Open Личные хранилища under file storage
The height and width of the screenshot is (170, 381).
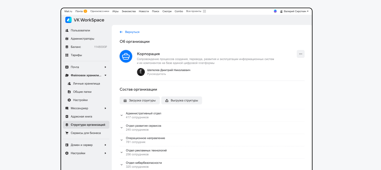86,84
